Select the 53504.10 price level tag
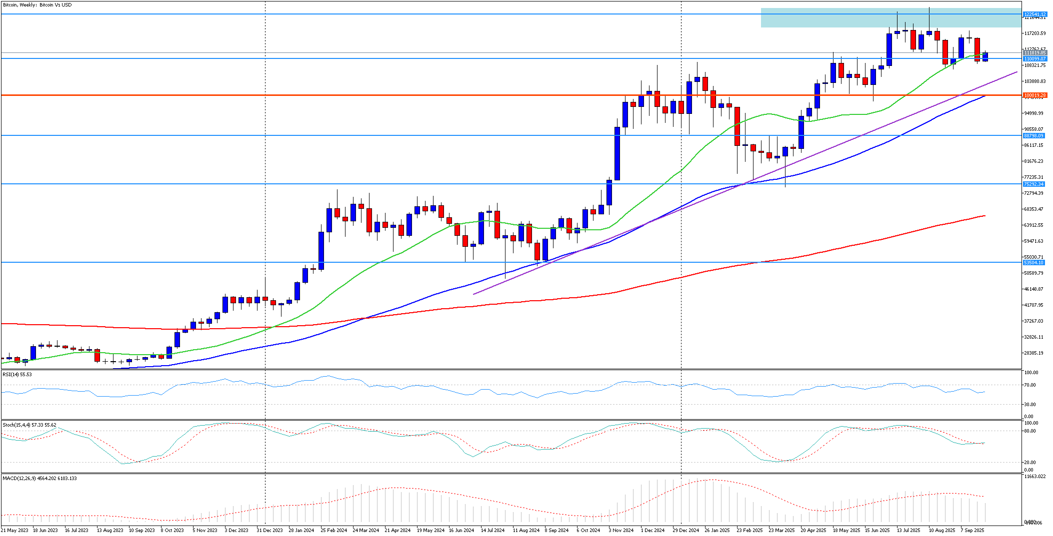The image size is (1053, 536). [x=1033, y=262]
